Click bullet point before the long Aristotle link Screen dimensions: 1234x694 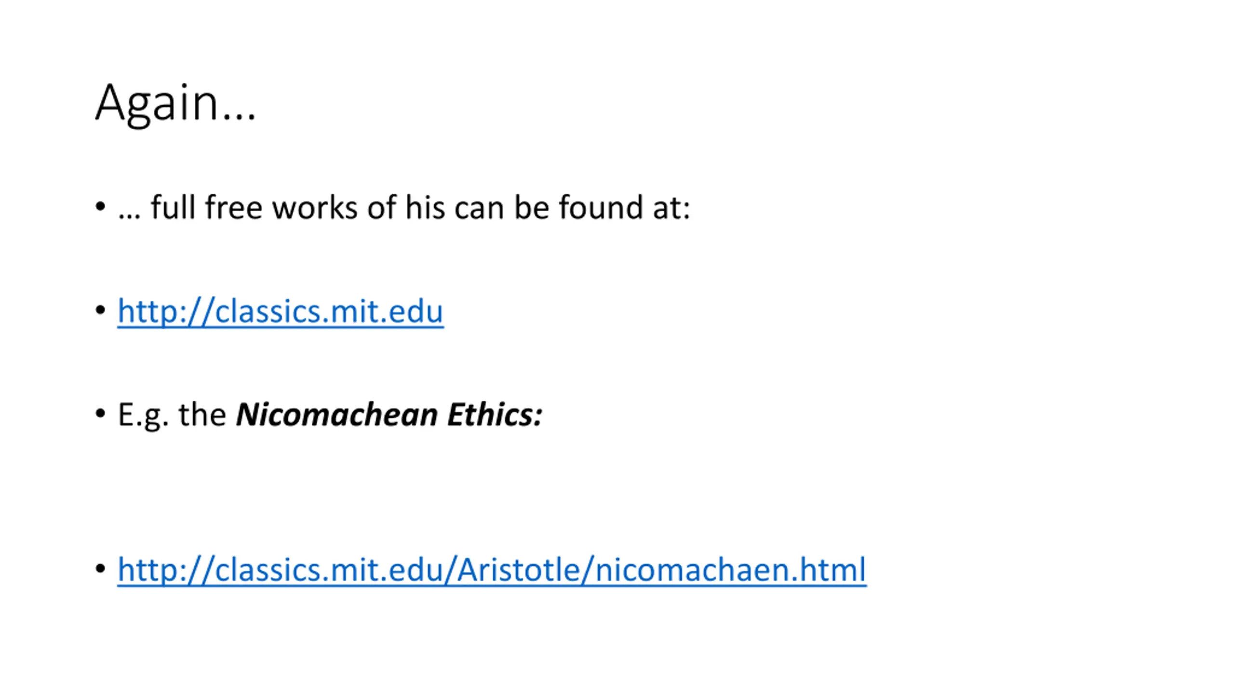[x=100, y=569]
